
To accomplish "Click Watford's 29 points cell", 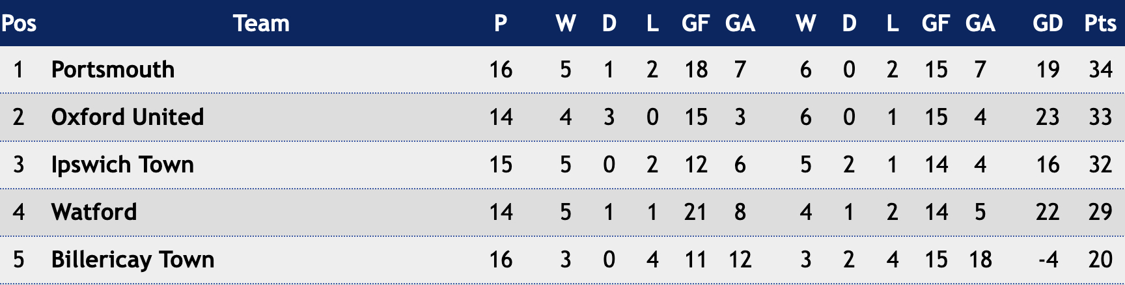I will pyautogui.click(x=1100, y=212).
